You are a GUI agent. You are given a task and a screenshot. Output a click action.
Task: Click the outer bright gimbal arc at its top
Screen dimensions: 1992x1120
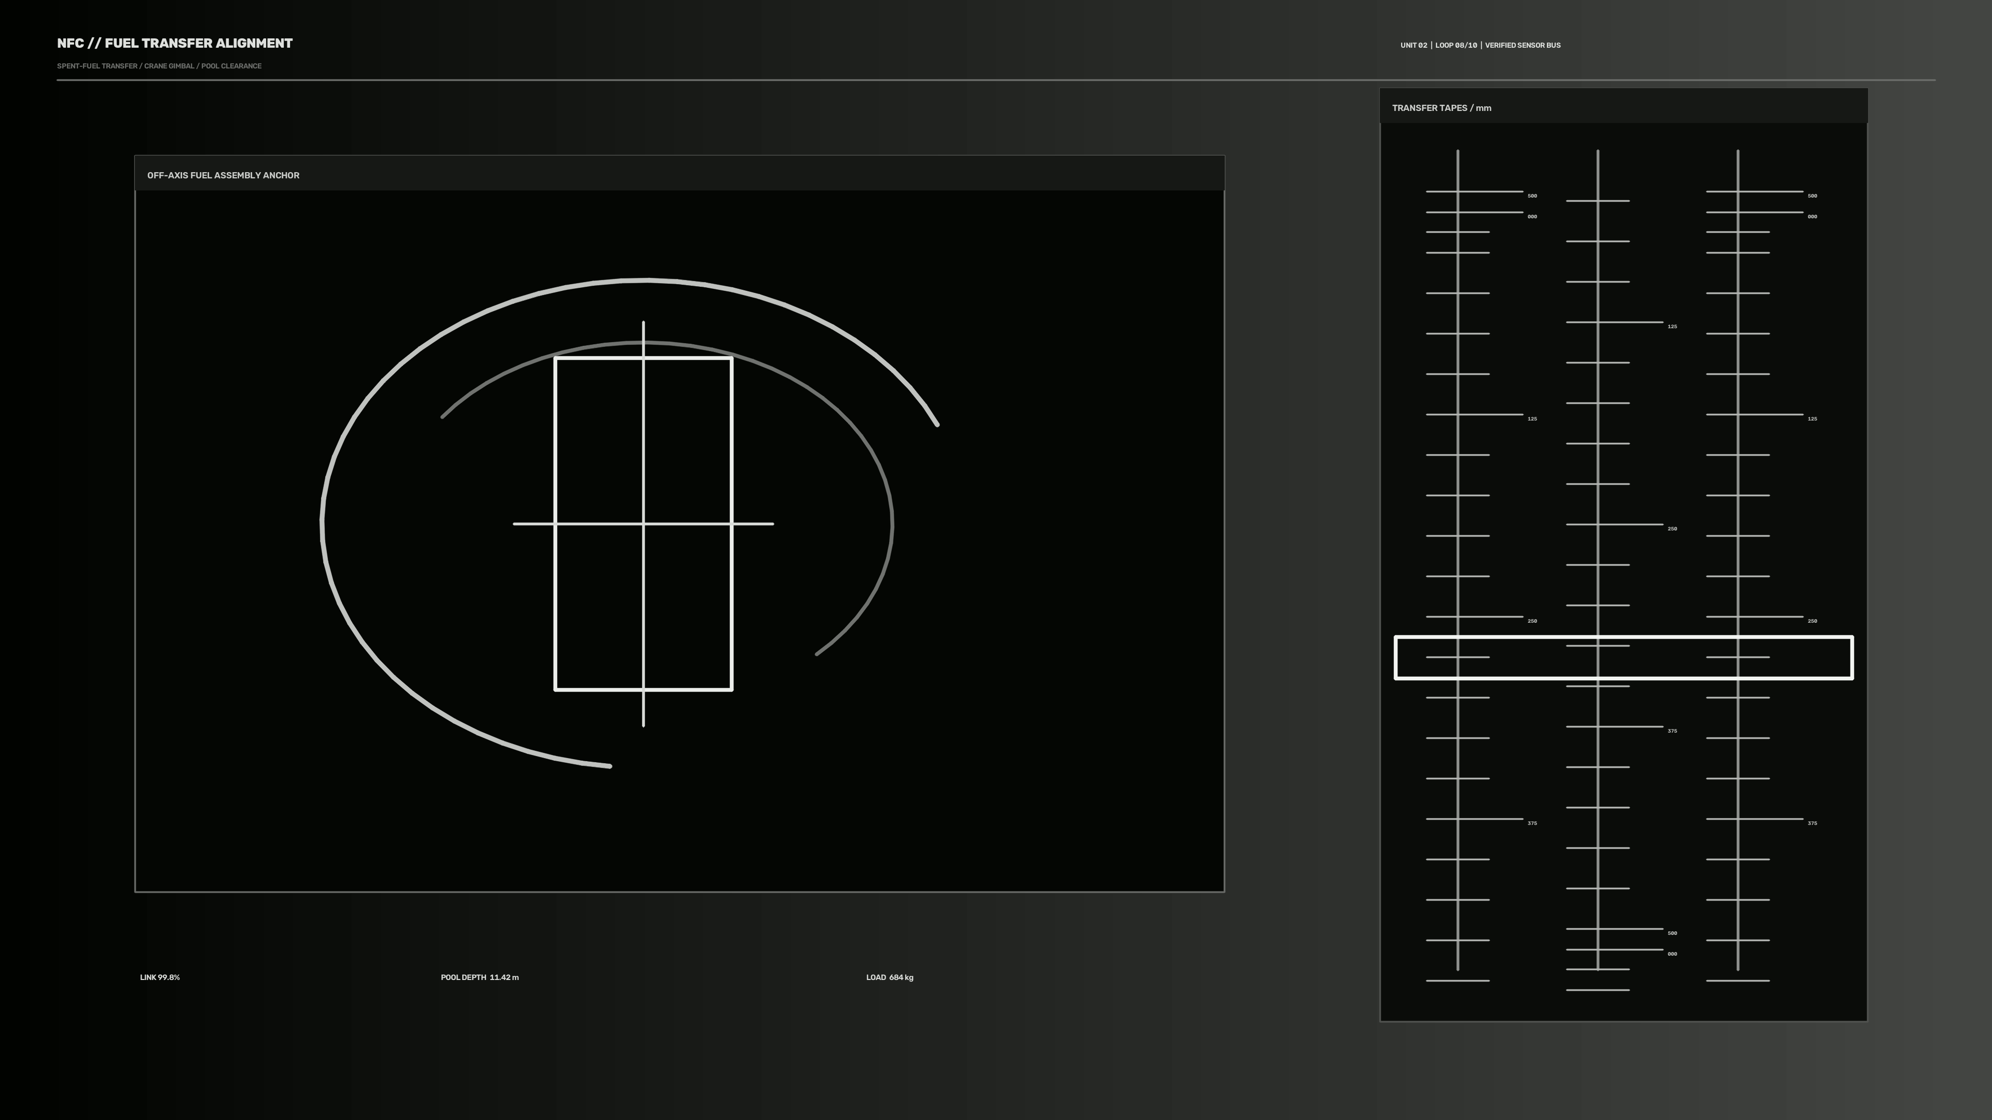pyautogui.click(x=646, y=280)
